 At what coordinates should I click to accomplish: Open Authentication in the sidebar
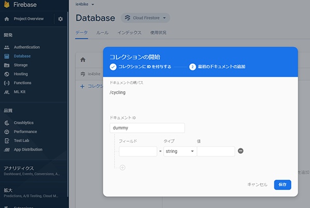(x=27, y=47)
